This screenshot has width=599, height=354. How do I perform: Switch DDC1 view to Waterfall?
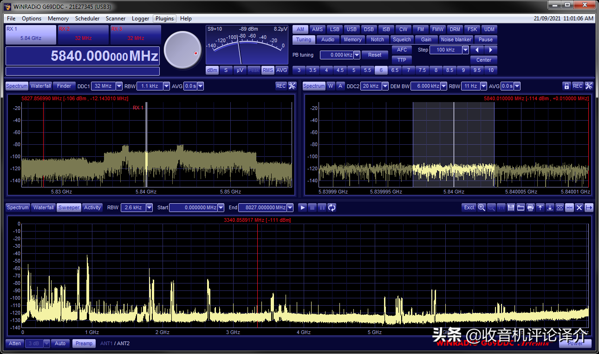pyautogui.click(x=41, y=86)
